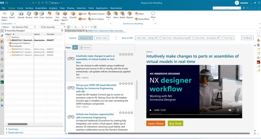This screenshot has height=139, width=261.
Task: Mute the video with speaker icon
Action: point(230,110)
